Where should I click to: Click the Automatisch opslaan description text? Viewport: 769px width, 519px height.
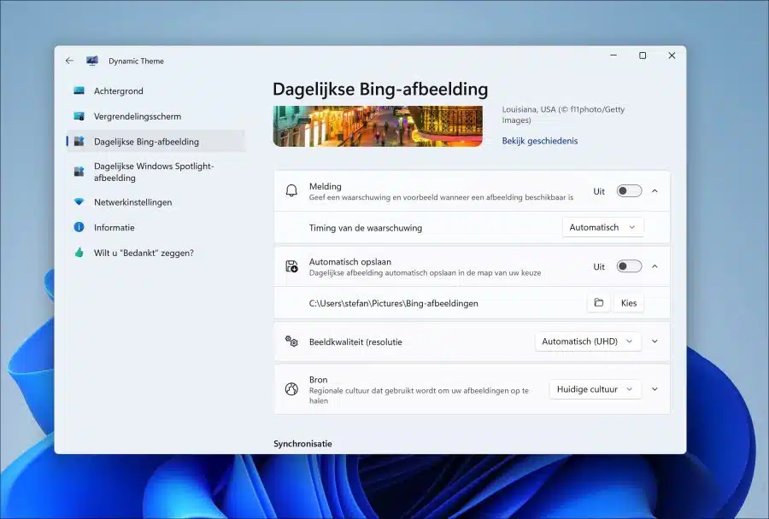pos(426,273)
